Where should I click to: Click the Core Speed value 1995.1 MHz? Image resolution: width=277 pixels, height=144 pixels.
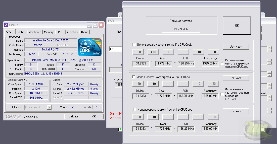click(x=36, y=84)
